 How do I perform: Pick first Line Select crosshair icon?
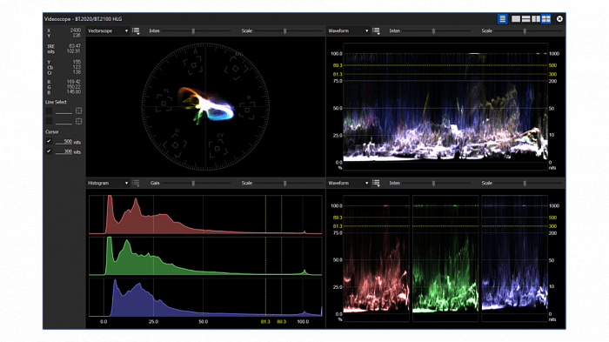pyautogui.click(x=79, y=111)
